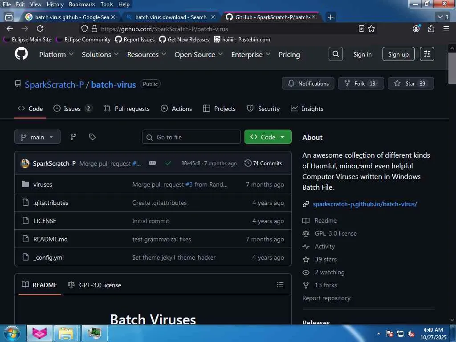Open the Security tab
This screenshot has height=342, width=456.
[263, 109]
